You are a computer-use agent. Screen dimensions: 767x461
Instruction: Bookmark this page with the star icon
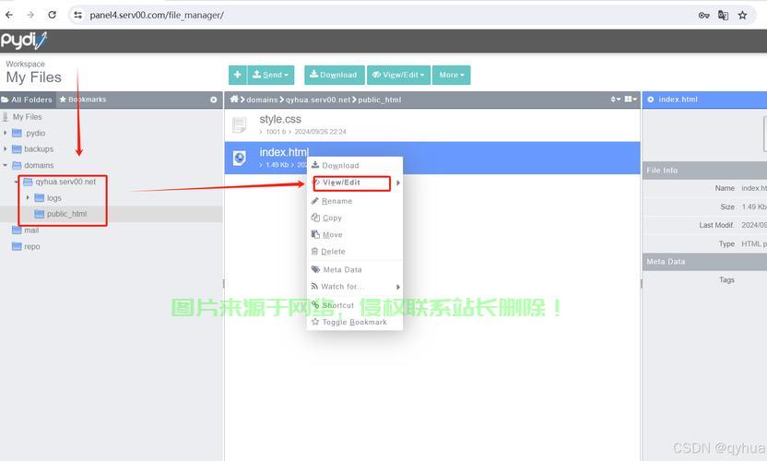click(x=742, y=15)
